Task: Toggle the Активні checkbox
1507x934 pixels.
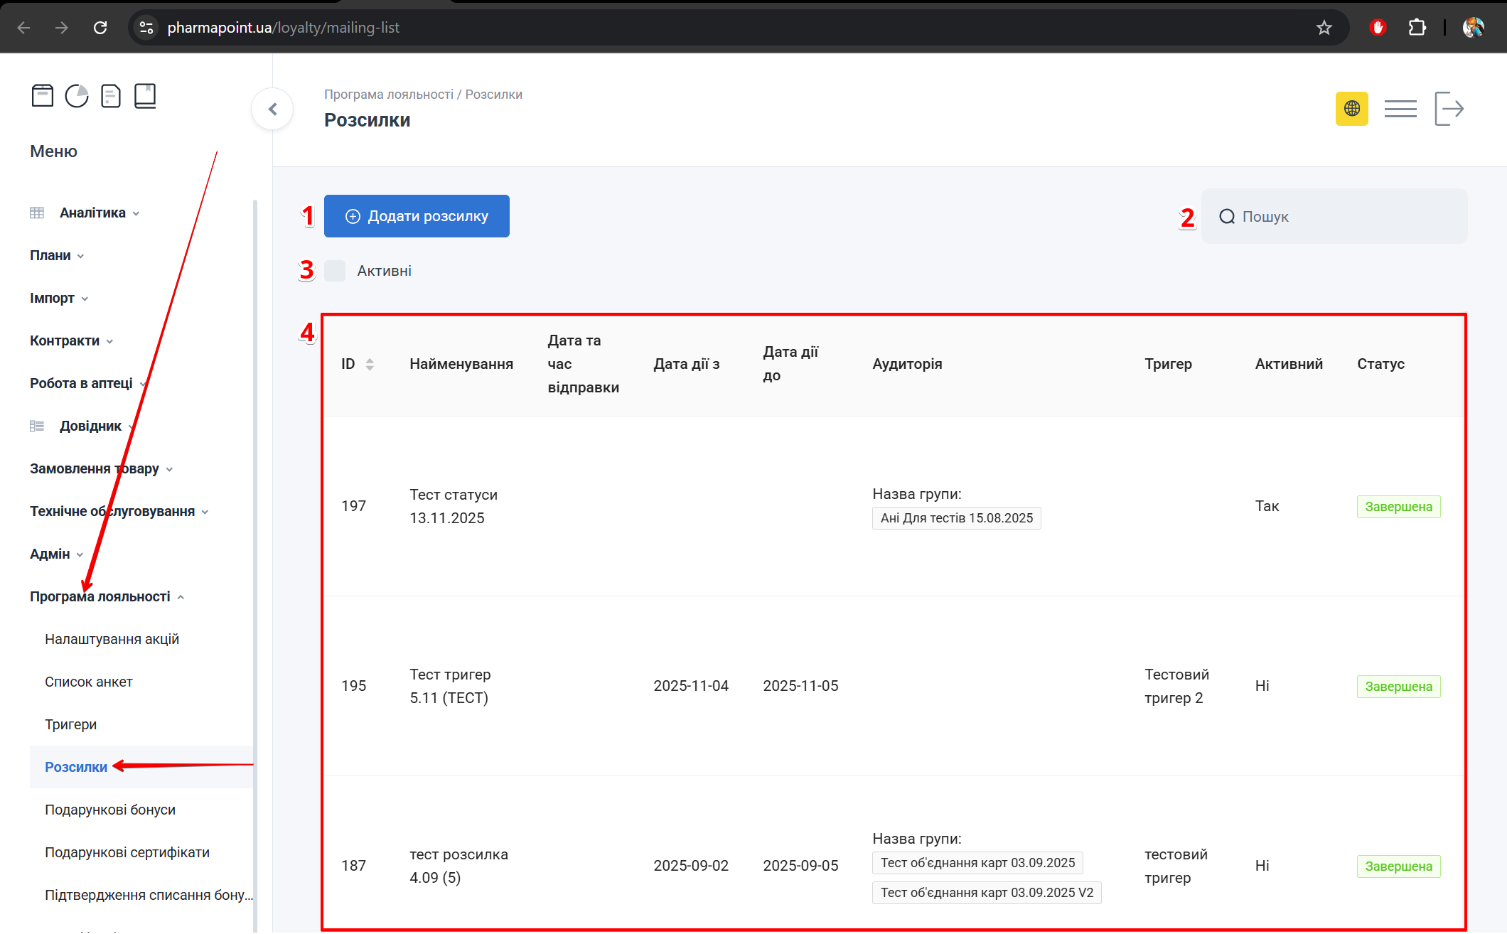Action: coord(335,271)
